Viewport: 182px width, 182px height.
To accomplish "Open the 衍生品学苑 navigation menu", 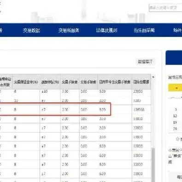I will (x=144, y=30).
